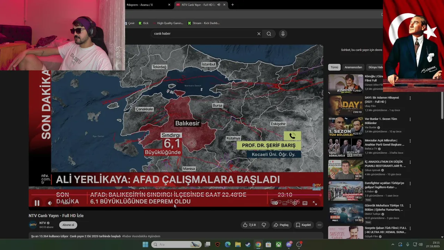Click the #haber hashtag
This screenshot has height=250, width=444.
127,236
